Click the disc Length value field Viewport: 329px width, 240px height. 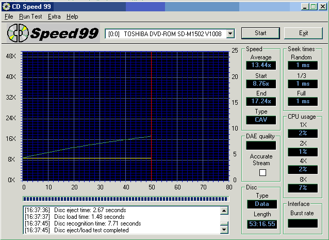[261, 223]
